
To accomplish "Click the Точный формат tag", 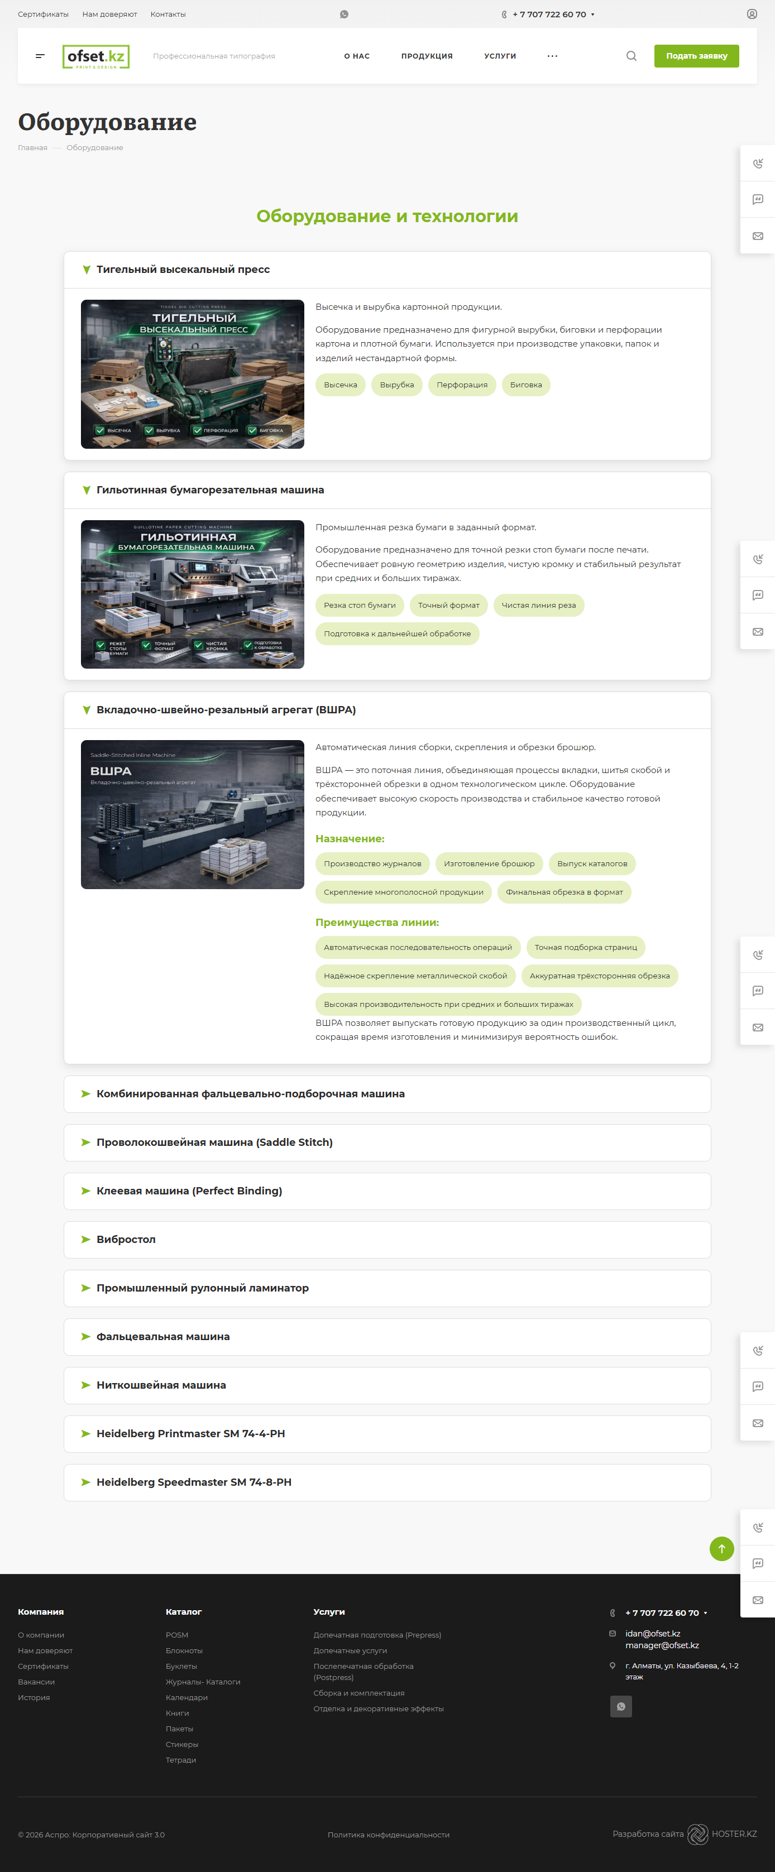I will point(448,606).
